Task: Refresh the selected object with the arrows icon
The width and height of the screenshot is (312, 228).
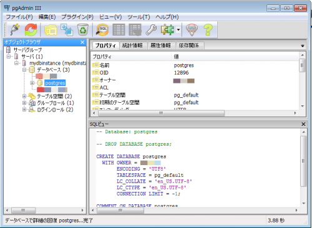Action: click(x=31, y=30)
